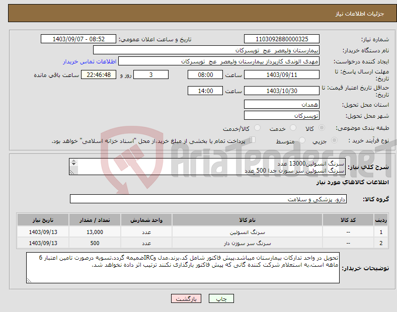Click the سرنگ سر سوزن دار item name cell

[x=247, y=243]
